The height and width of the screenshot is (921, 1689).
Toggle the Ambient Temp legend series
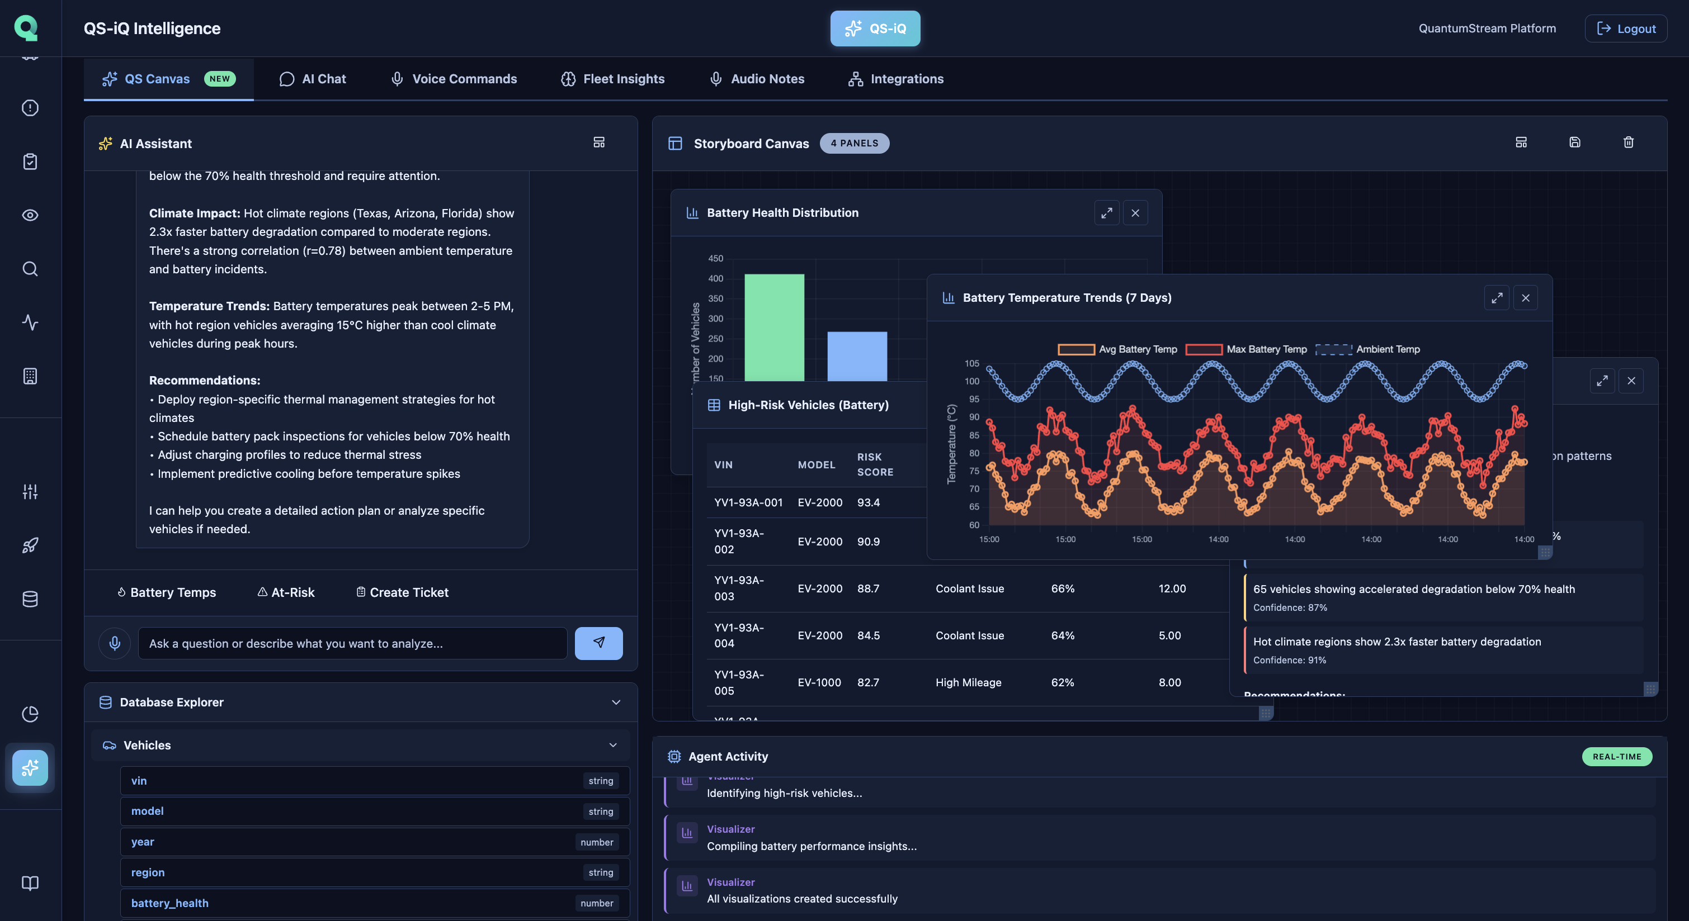[x=1368, y=349]
